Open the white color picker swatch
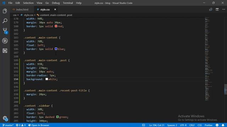The image size is (227, 127). (46, 79)
